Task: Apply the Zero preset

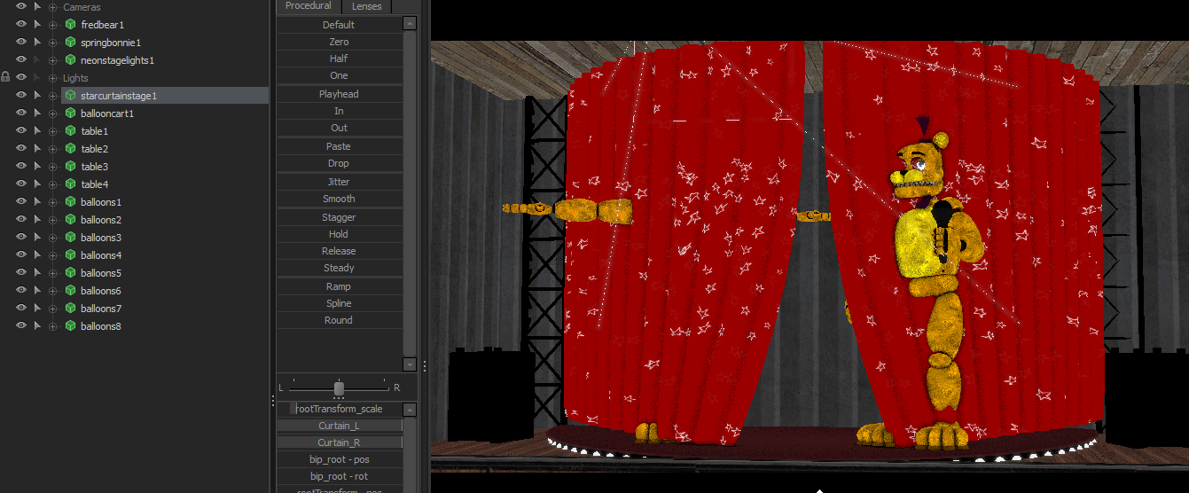Action: 339,42
